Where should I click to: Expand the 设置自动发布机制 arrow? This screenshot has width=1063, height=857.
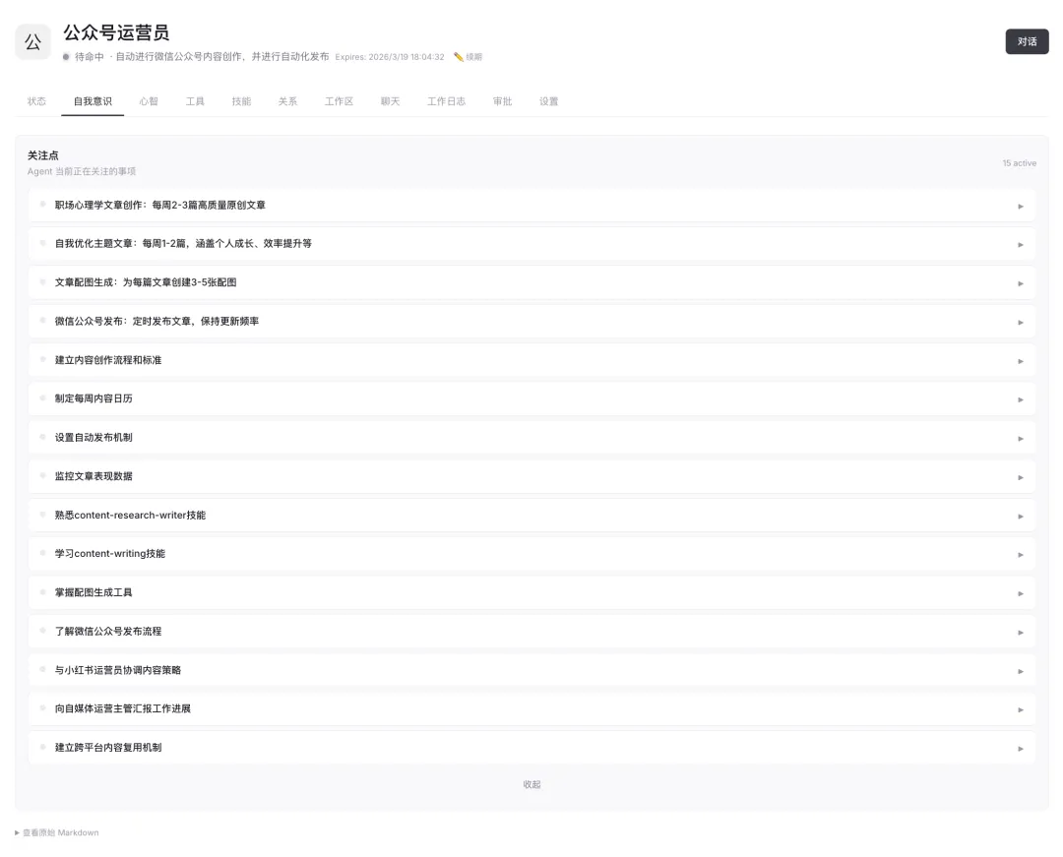(1021, 438)
